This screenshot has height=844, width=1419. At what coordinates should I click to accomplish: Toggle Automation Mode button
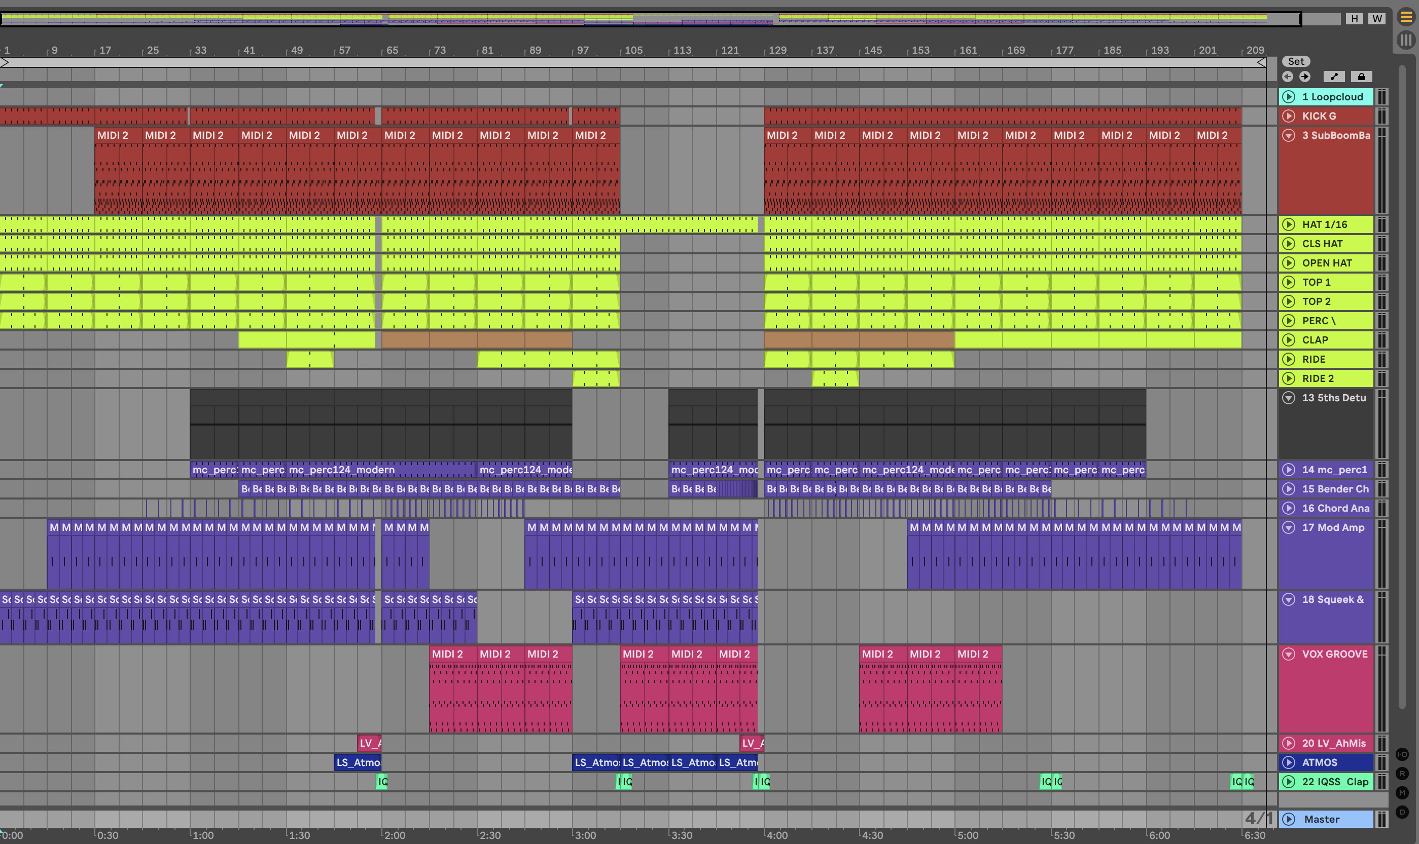click(x=1334, y=76)
